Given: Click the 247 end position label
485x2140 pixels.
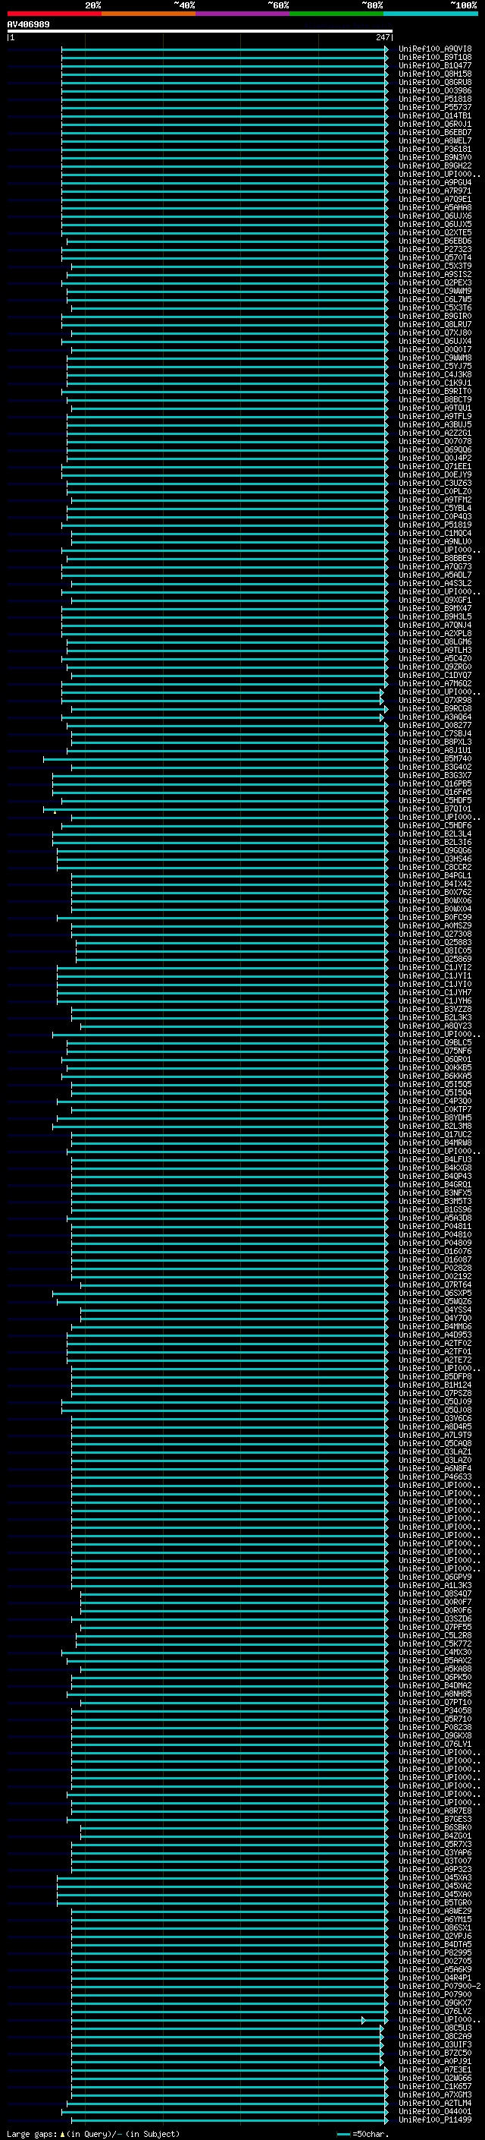Looking at the screenshot, I should click(x=382, y=37).
